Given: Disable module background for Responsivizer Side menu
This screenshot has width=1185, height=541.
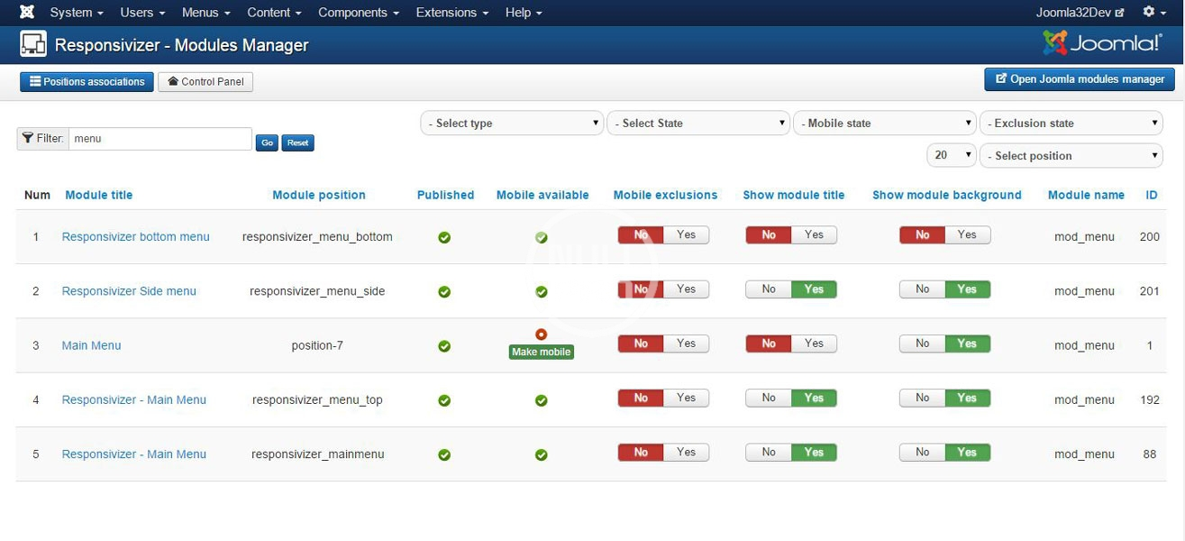Looking at the screenshot, I should point(922,289).
